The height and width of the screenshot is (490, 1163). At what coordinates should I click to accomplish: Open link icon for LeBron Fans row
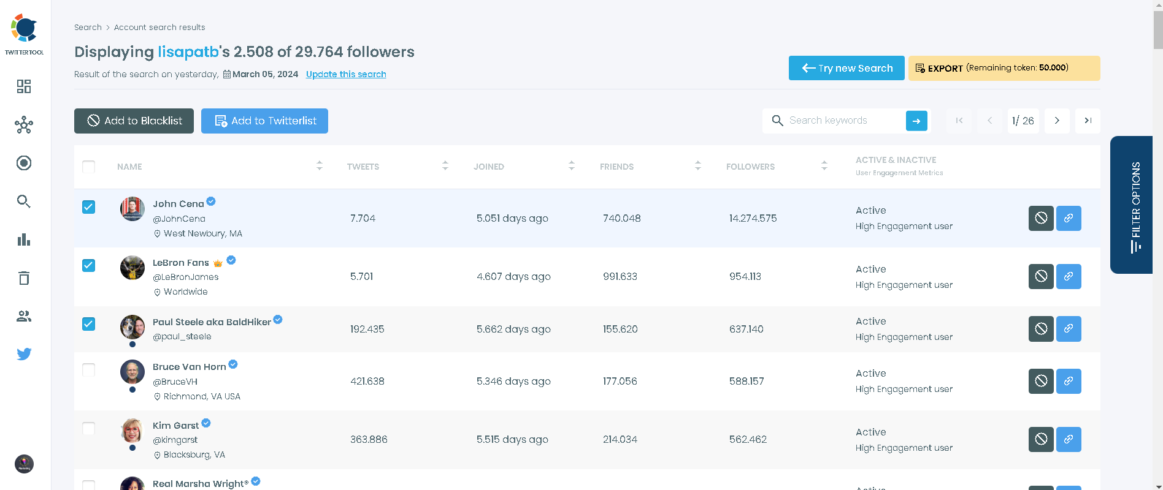click(1069, 276)
